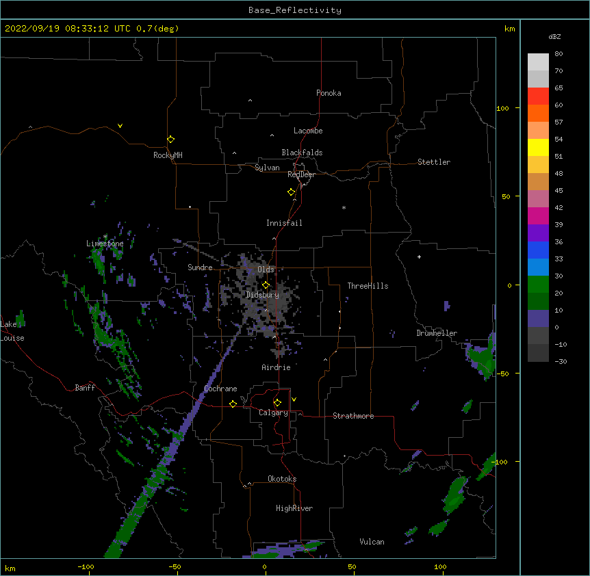Click the Lake Louise label
The height and width of the screenshot is (576, 590).
point(11,331)
